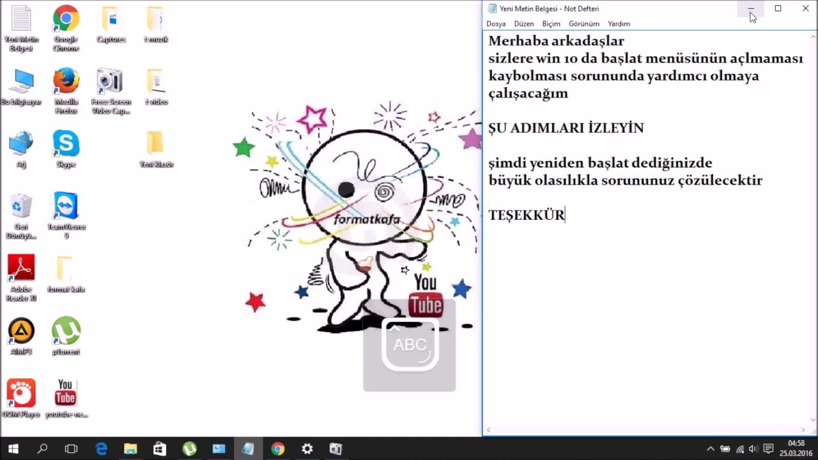Click the 'şimdi yeniden başlat dediğinizde' line
This screenshot has width=818, height=460.
(x=600, y=163)
